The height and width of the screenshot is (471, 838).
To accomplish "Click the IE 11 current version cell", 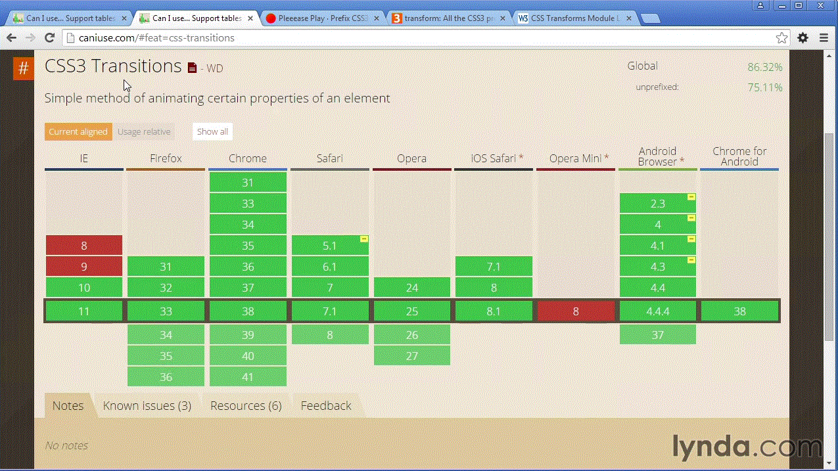I will 84,311.
